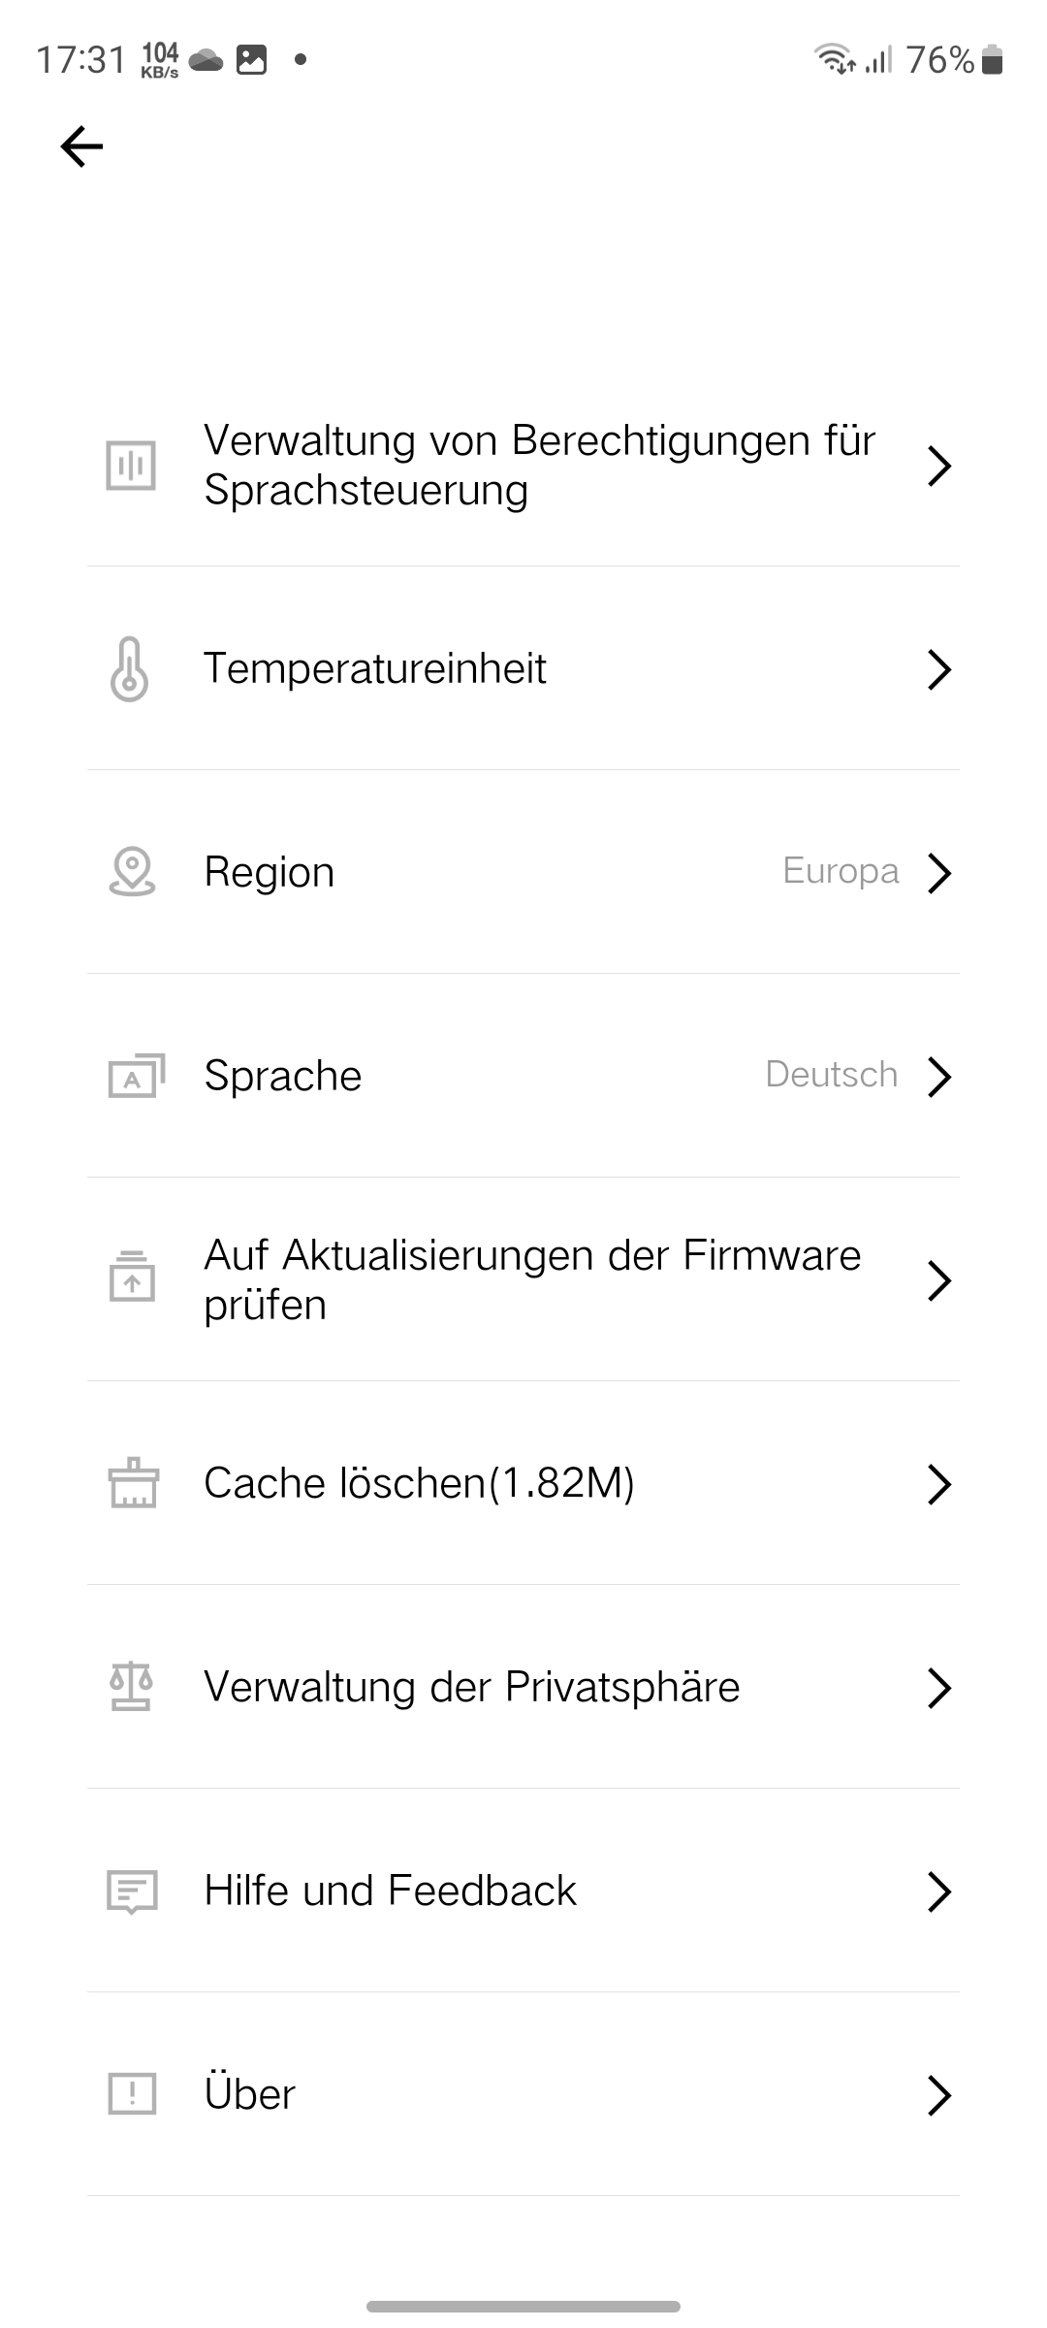Tap the firmware update icon
Screen dimensions: 1047x2328
click(x=132, y=1278)
